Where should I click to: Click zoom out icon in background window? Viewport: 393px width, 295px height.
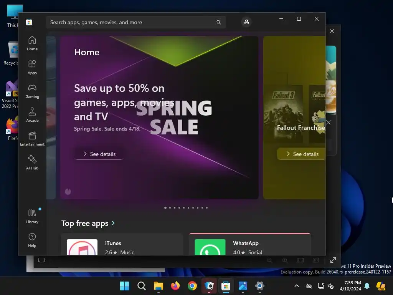coord(269,260)
